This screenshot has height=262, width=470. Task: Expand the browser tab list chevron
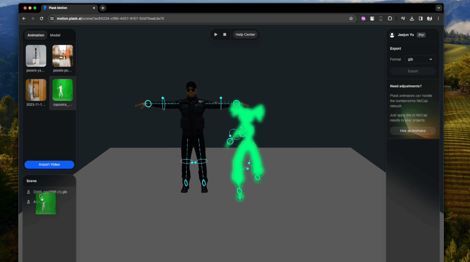coord(439,8)
